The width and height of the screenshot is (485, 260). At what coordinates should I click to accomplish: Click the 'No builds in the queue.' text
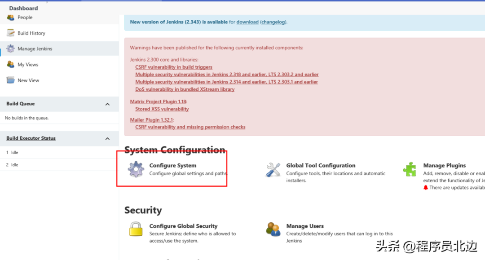(x=26, y=118)
